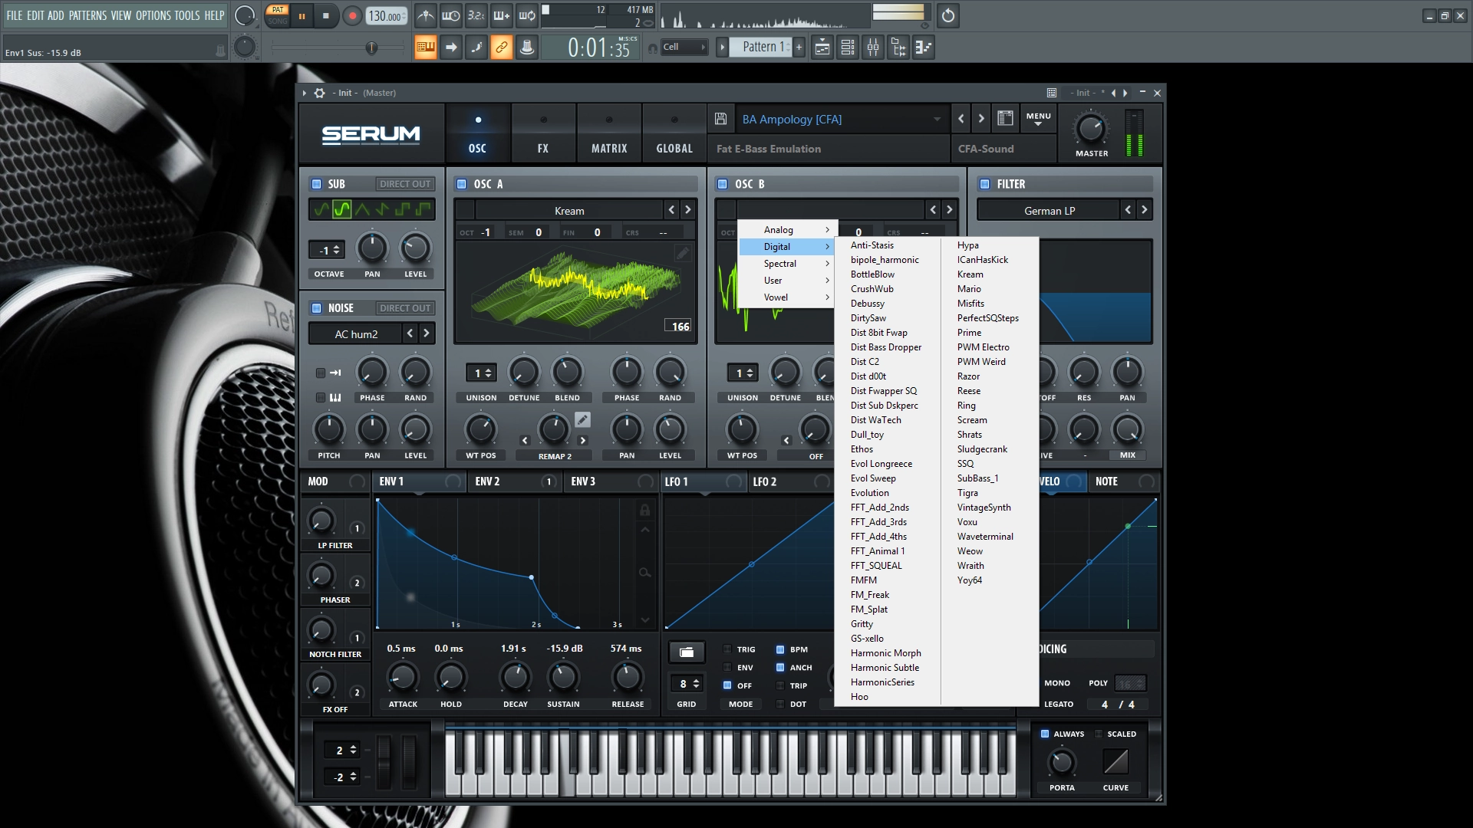This screenshot has width=1473, height=828.
Task: Toggle the NOISE oscillator enable switch
Action: click(316, 308)
